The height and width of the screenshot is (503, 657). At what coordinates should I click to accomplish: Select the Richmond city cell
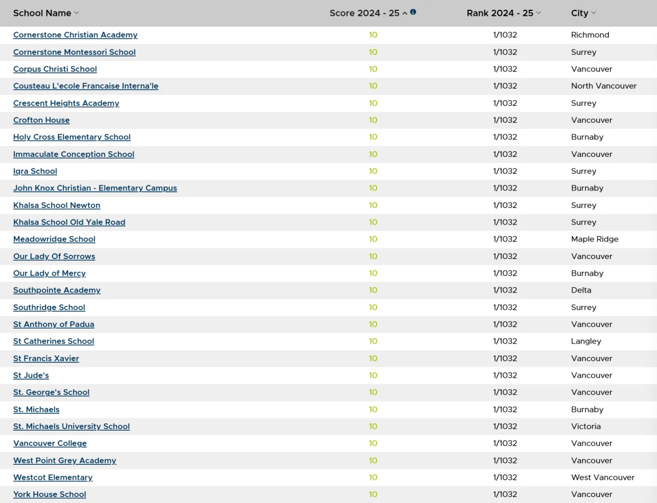(x=590, y=35)
